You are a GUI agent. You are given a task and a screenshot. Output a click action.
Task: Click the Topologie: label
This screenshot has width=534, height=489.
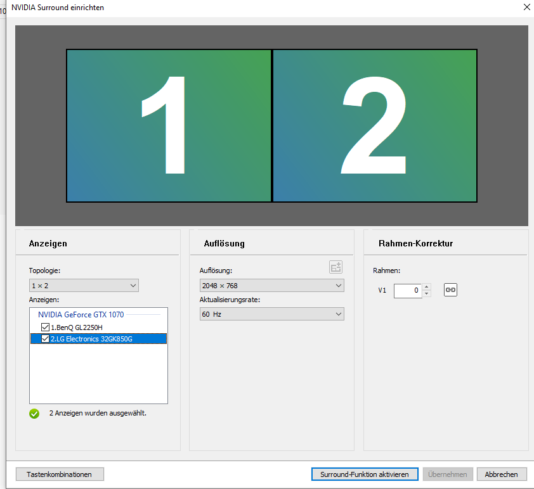(44, 270)
